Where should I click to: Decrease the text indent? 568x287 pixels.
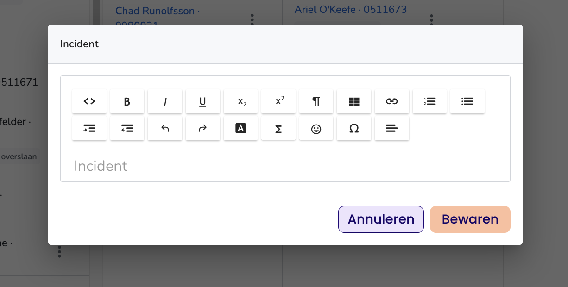(x=127, y=128)
